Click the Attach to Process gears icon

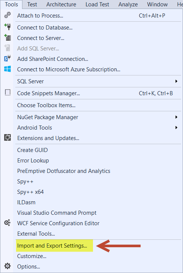pos(7,15)
